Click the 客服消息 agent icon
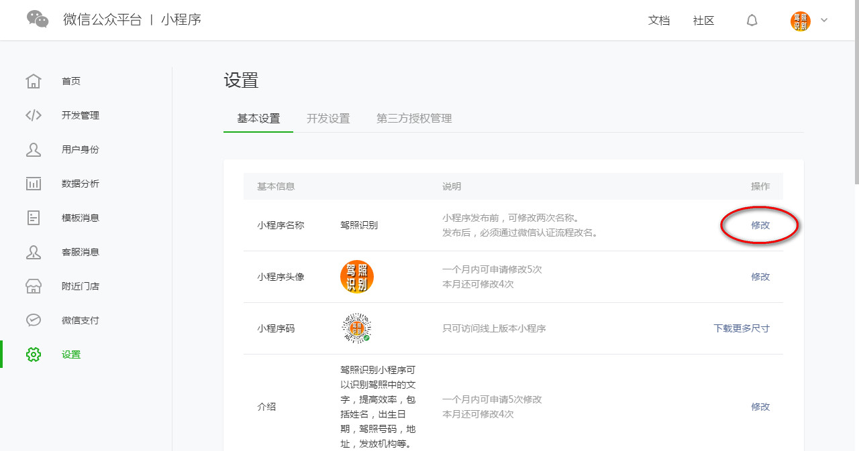Screen dimensions: 859x451 tap(34, 252)
